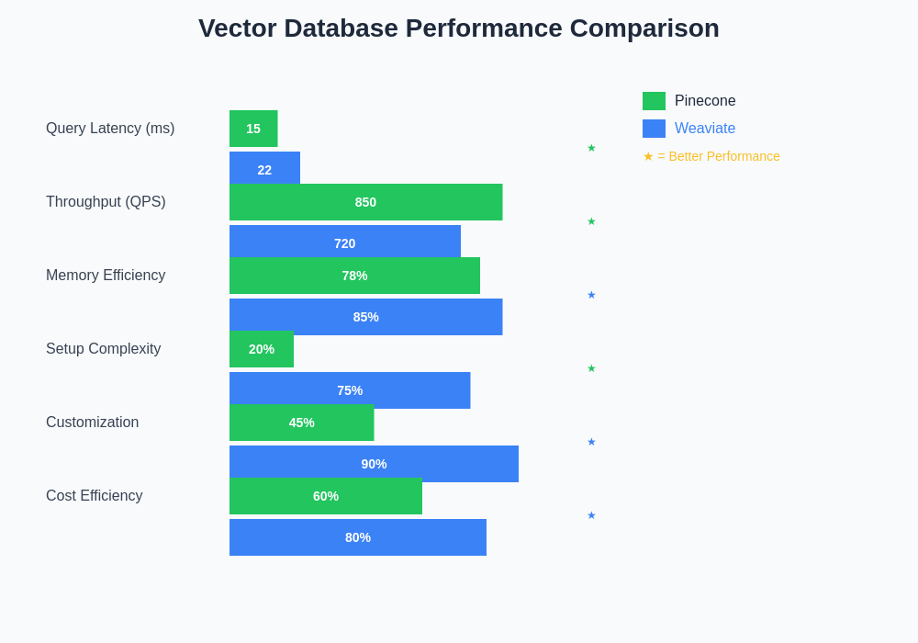The width and height of the screenshot is (918, 643).
Task: Click the Query Latency (ms) label
Action: tap(110, 129)
